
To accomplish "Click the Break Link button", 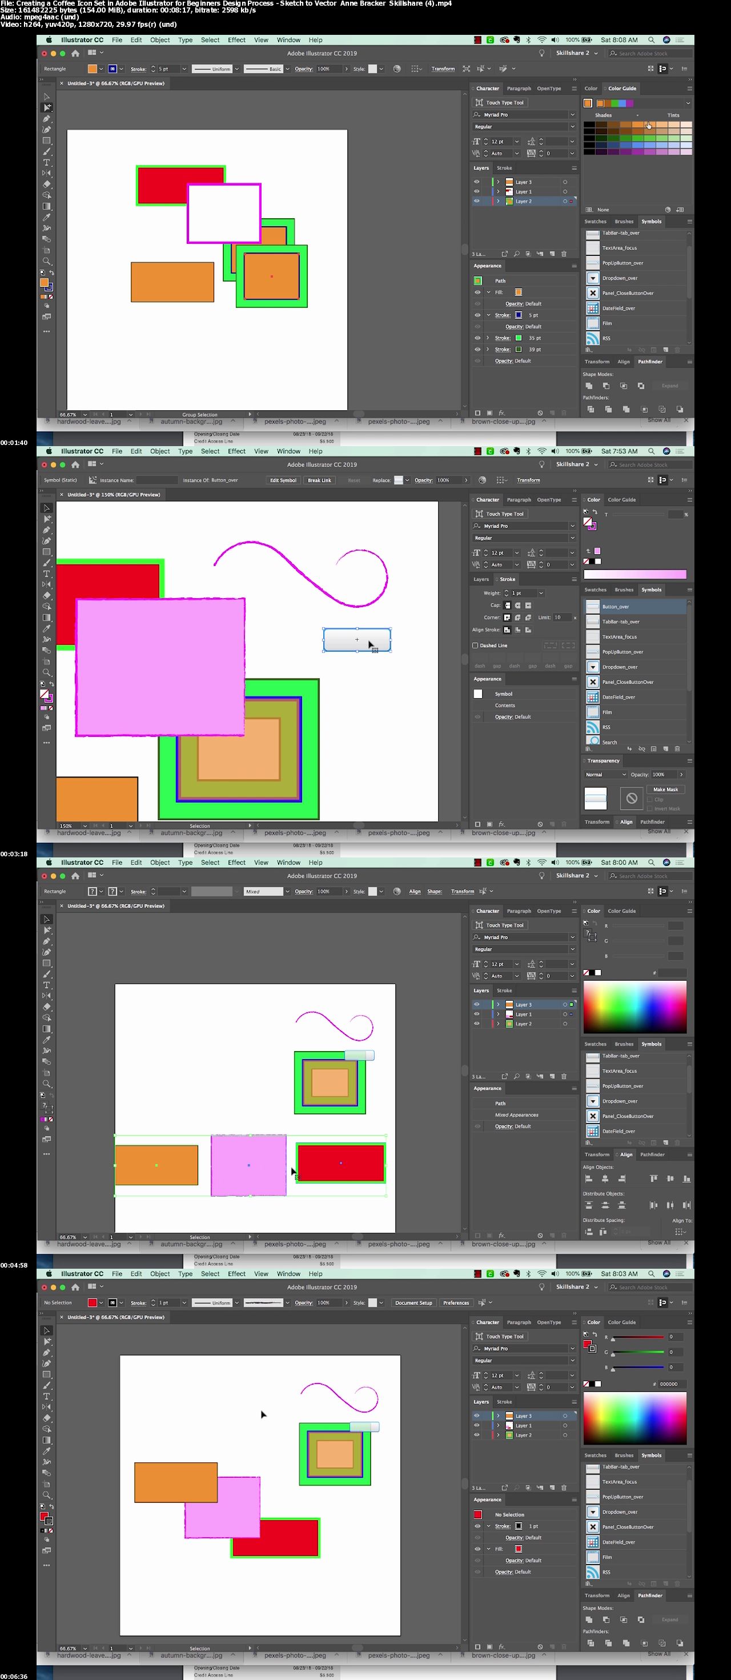I will point(319,480).
